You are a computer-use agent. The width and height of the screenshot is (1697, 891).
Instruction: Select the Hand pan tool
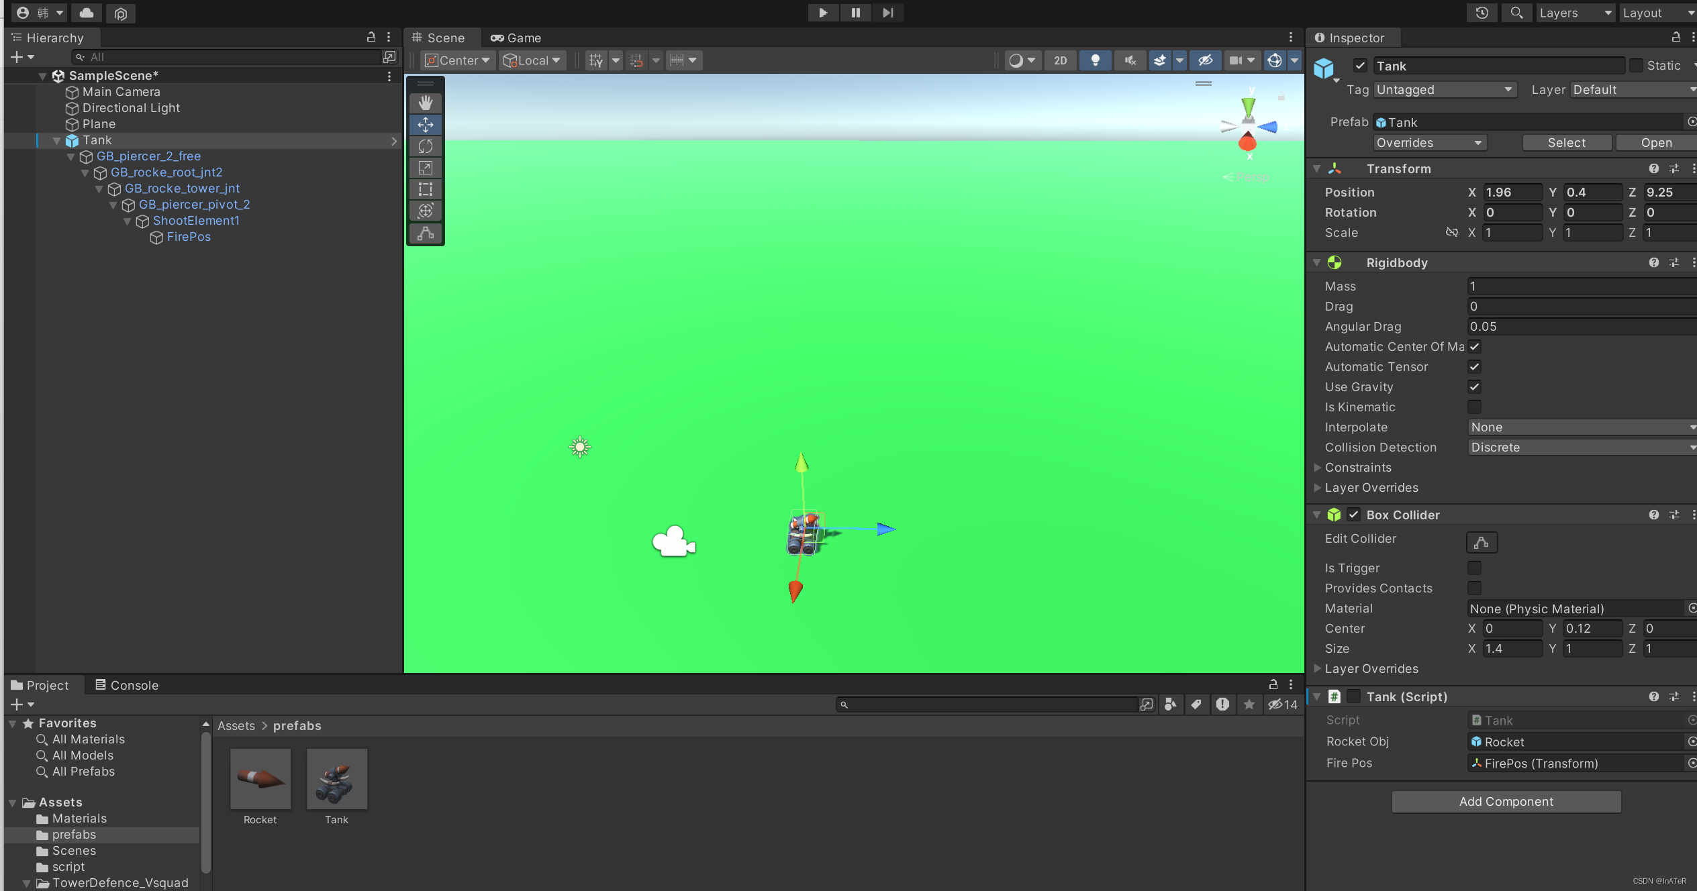point(425,103)
